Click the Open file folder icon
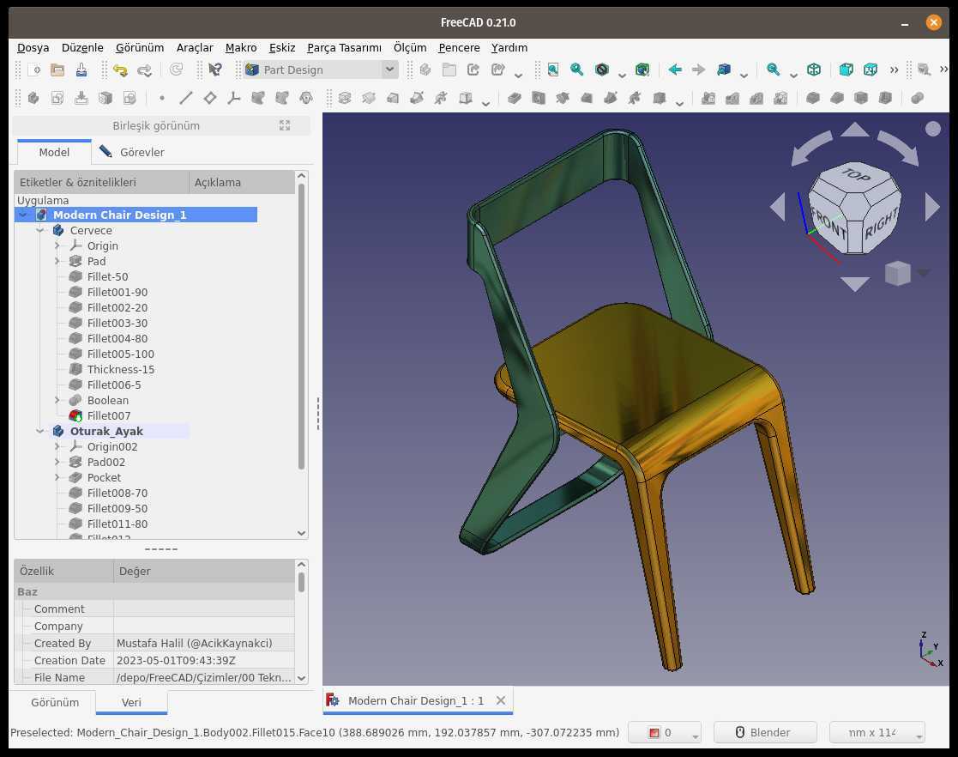This screenshot has width=958, height=757. pyautogui.click(x=57, y=70)
